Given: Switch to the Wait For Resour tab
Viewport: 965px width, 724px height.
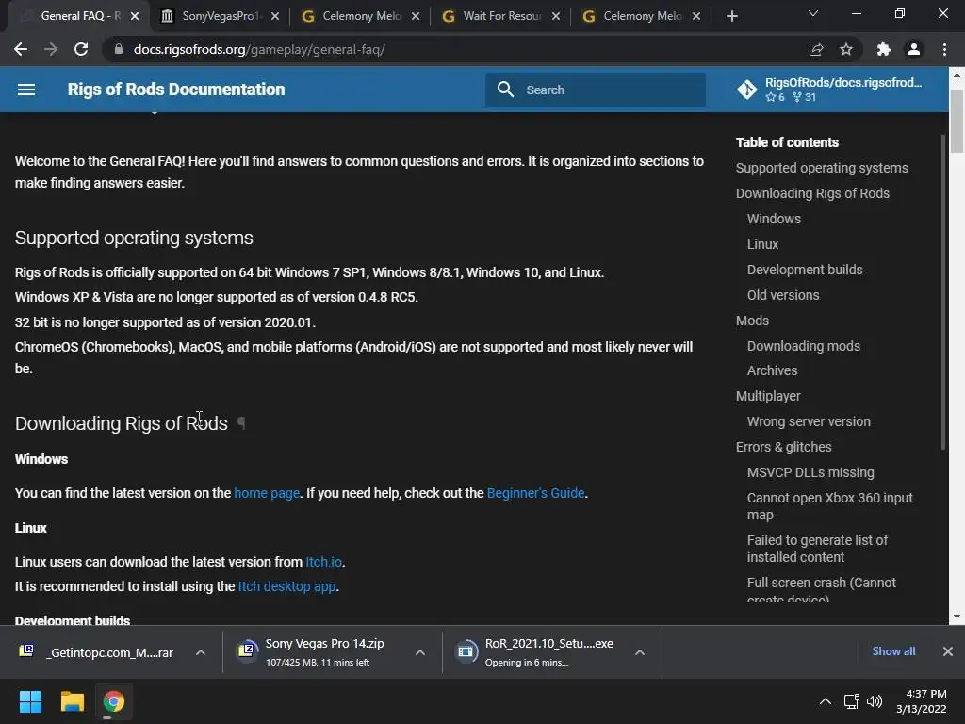Looking at the screenshot, I should (x=500, y=16).
